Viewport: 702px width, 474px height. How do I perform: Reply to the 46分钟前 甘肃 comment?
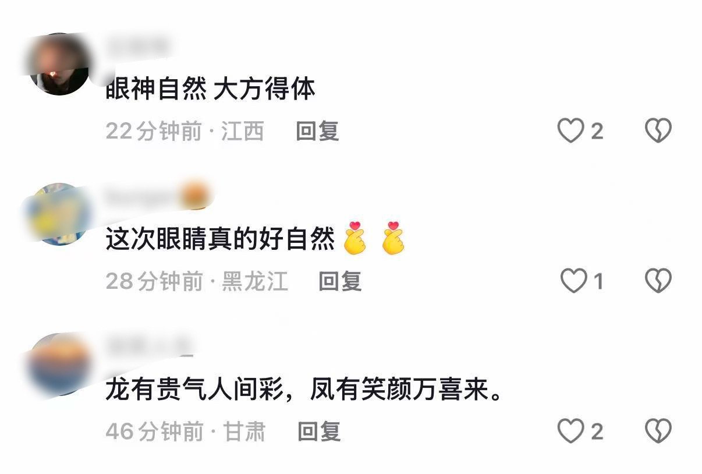319,431
